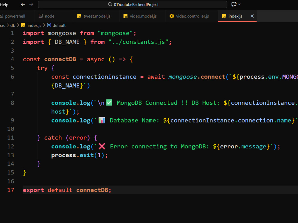Click the JS file icon in breadcrumb
The height and width of the screenshot is (223, 298).
[23, 25]
